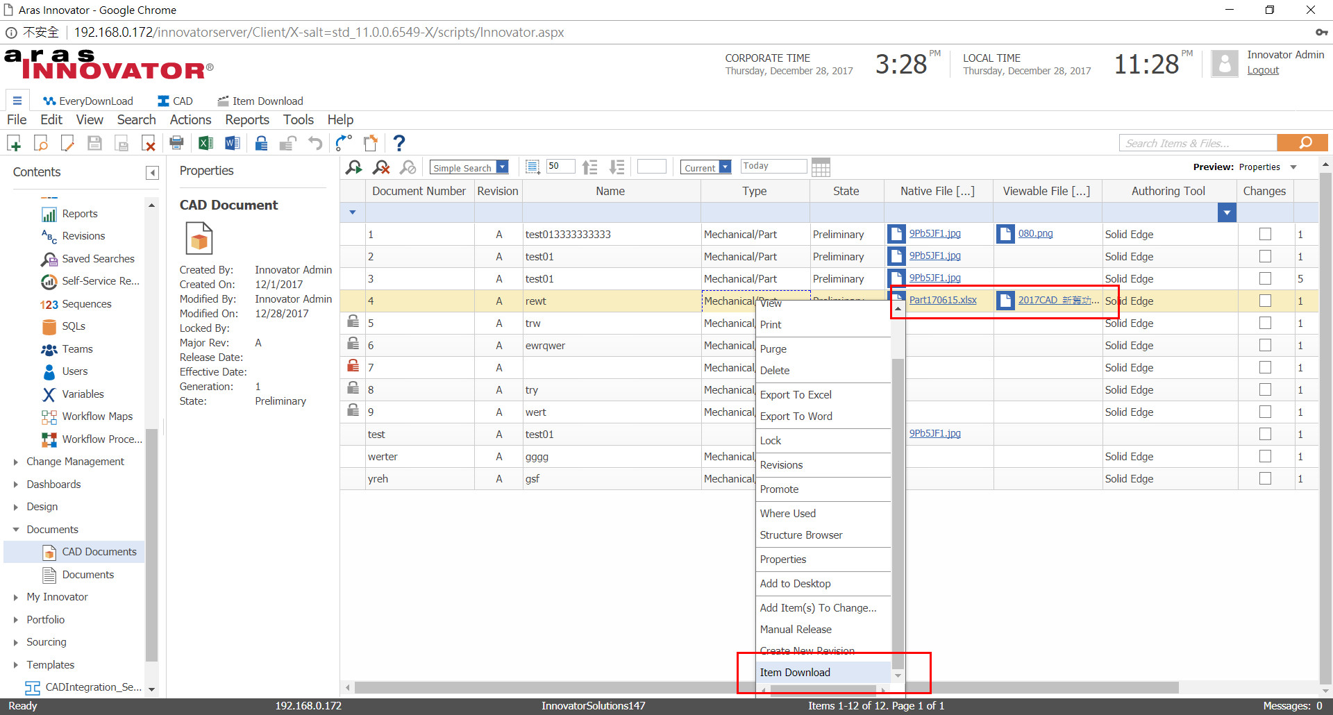The width and height of the screenshot is (1333, 715).
Task: Collapse the Contents panel
Action: point(152,173)
